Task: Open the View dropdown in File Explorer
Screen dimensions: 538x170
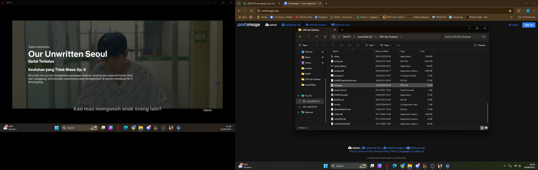Action: [385, 45]
